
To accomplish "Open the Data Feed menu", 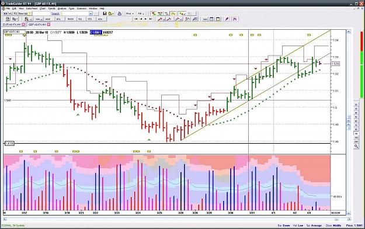I will (32, 8).
